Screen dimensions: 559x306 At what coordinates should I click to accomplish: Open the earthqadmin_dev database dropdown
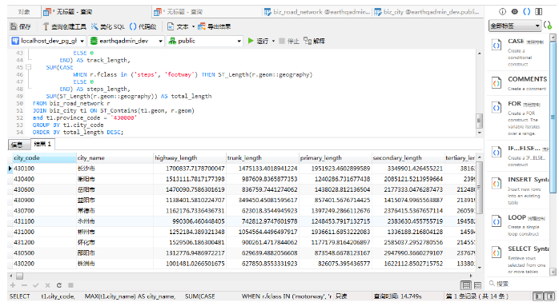tap(127, 41)
